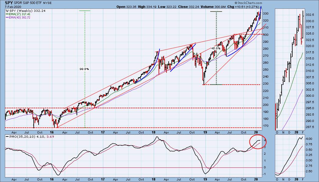
Task: Click the green EMA(17) legend line marker
Action: click(7, 14)
